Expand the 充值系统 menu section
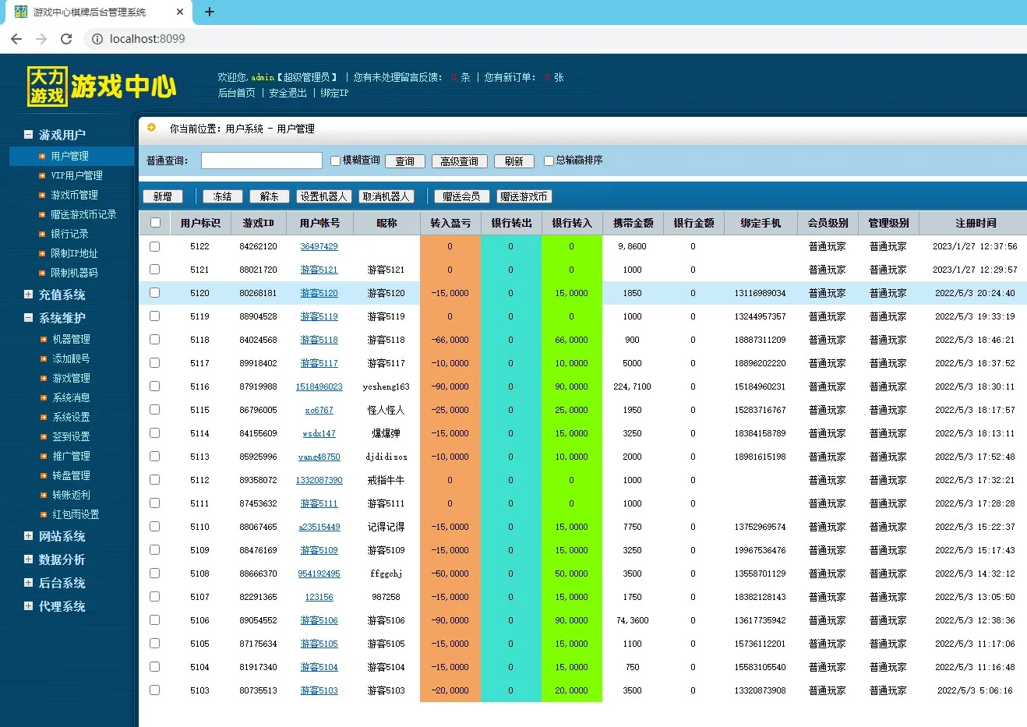Screen dimensions: 1027x727 click(x=28, y=295)
